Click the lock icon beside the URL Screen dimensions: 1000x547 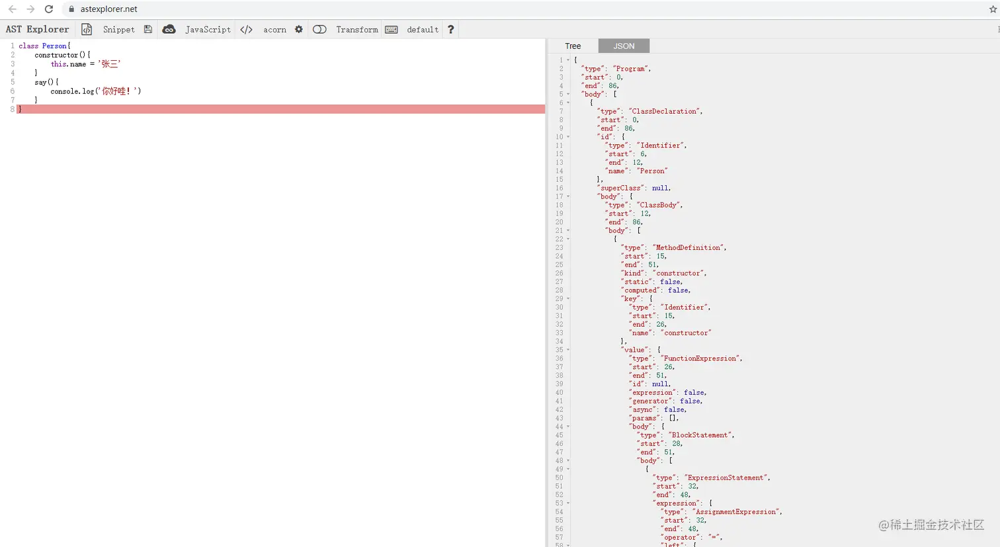(x=71, y=9)
